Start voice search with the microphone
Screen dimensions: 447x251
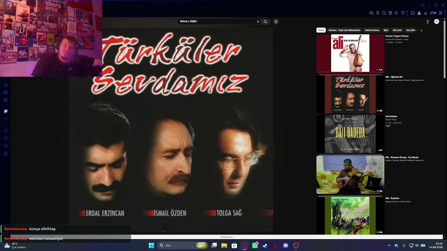coord(276,22)
